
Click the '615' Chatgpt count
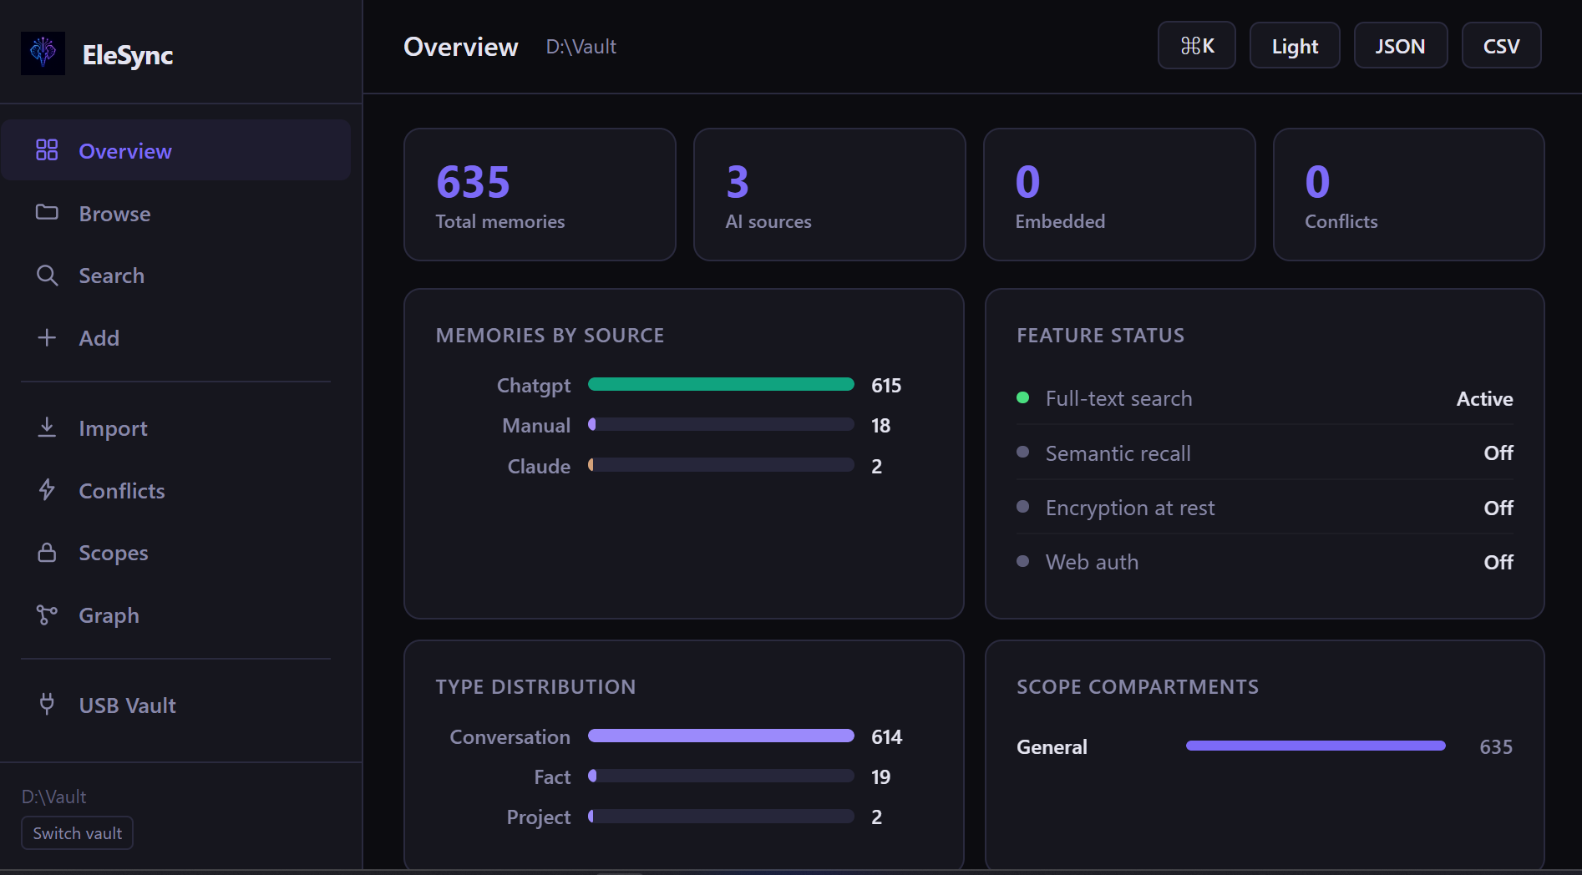tap(886, 386)
